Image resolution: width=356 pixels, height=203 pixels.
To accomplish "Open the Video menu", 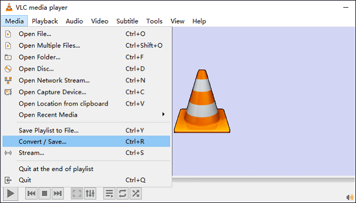I will tap(100, 21).
